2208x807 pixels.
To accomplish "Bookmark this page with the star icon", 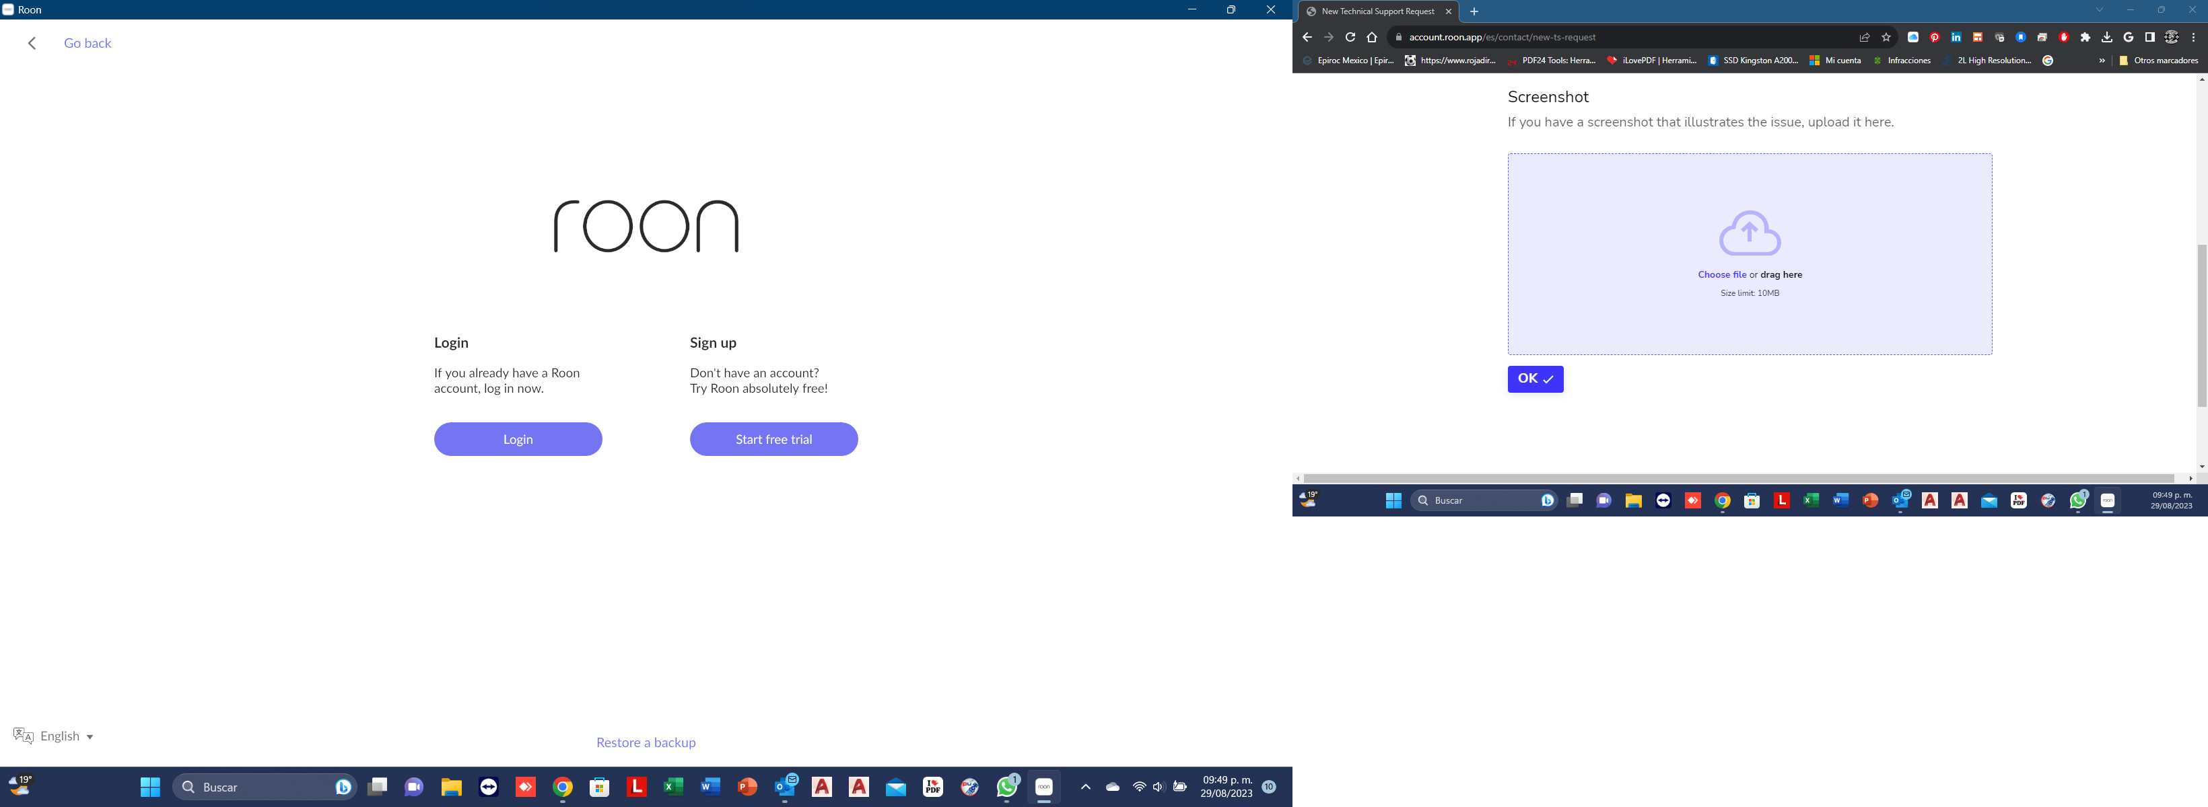I will [1886, 37].
